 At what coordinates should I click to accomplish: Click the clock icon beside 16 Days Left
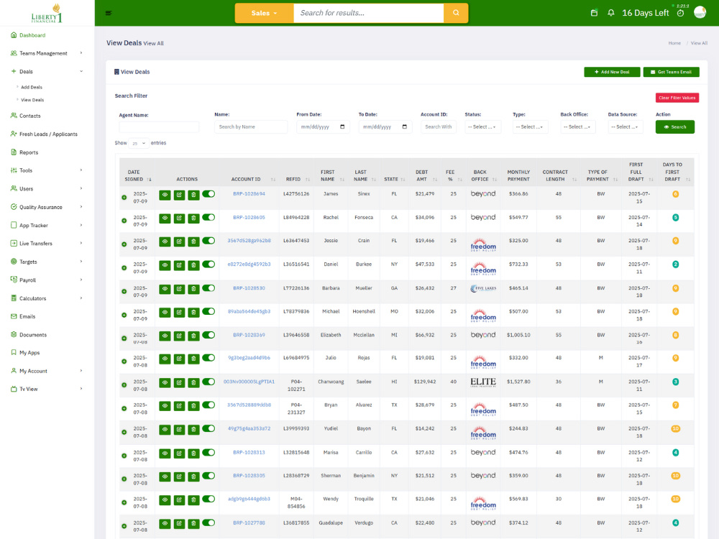[x=680, y=13]
